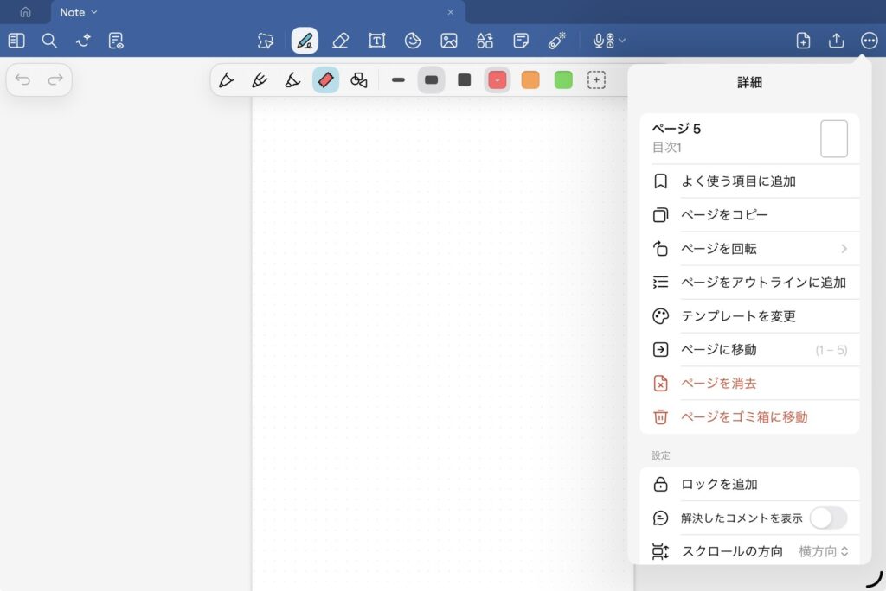Viewport: 886px width, 591px height.
Task: Choose the text box tool
Action: point(376,41)
